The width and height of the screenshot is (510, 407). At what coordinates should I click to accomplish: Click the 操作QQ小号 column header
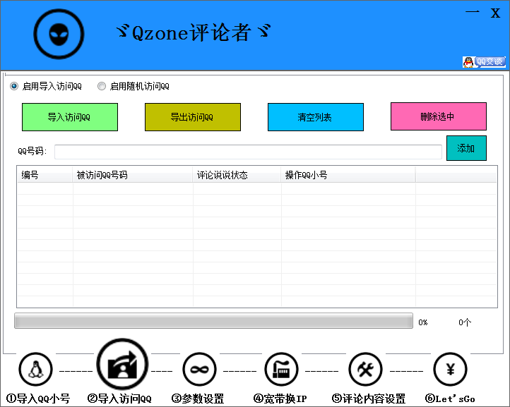pos(348,175)
